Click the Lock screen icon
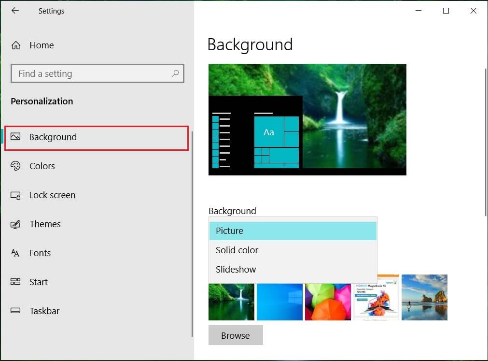 (x=15, y=195)
